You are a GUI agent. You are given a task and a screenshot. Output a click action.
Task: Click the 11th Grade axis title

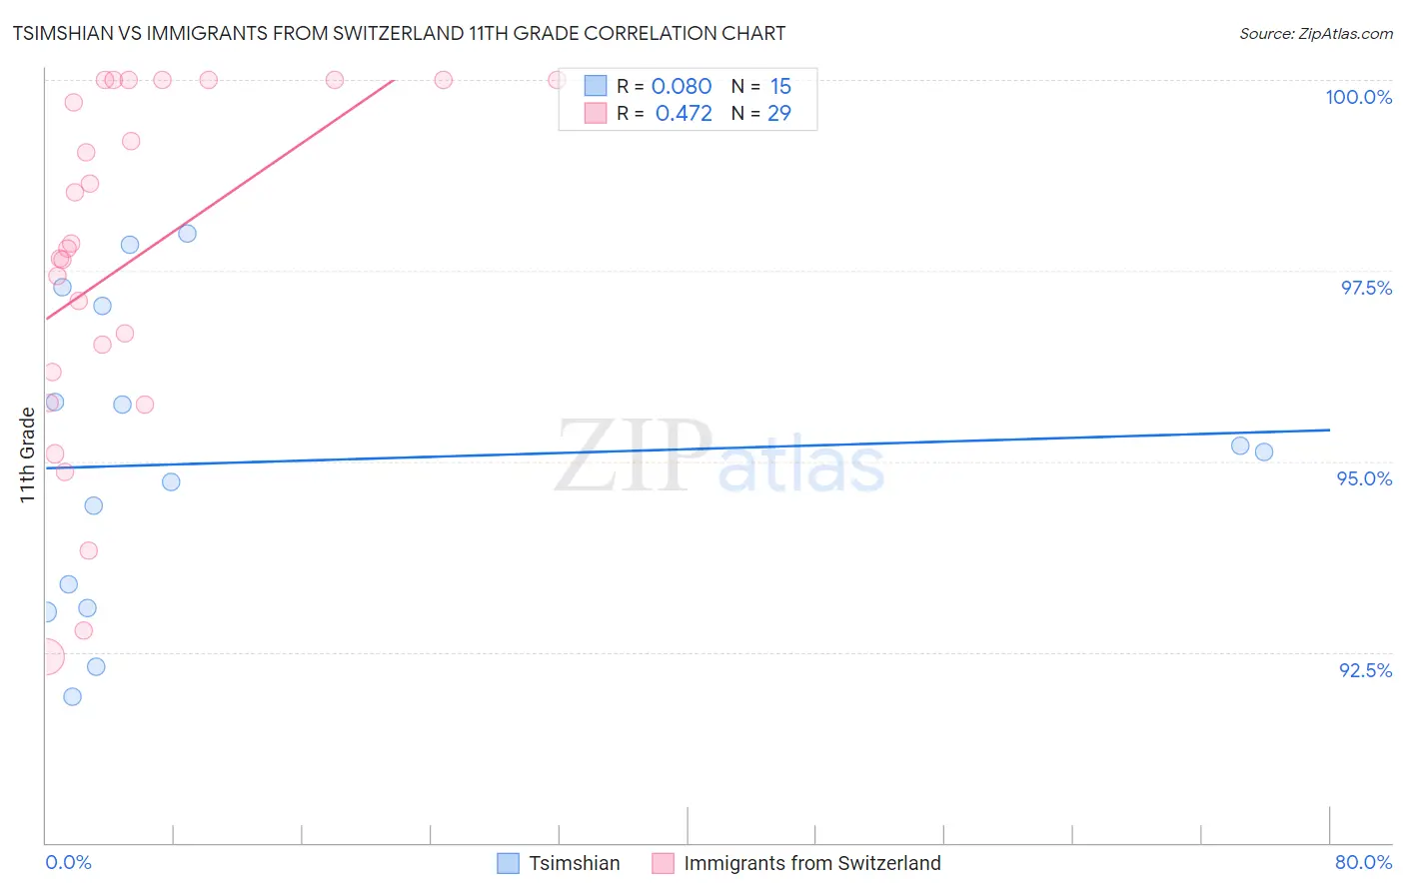28,454
